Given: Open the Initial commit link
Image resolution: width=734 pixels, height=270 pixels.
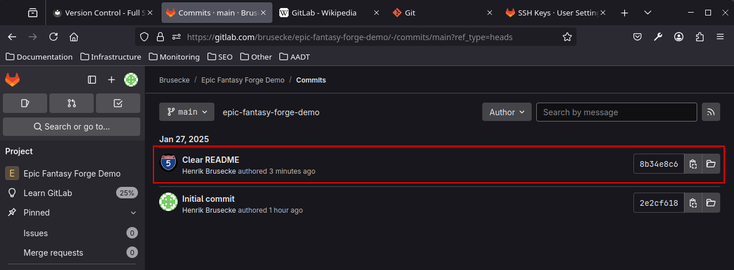Looking at the screenshot, I should (x=208, y=199).
